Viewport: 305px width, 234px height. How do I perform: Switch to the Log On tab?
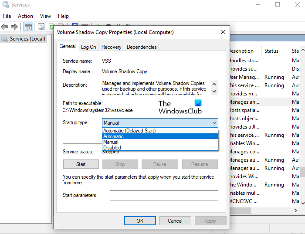tap(88, 47)
